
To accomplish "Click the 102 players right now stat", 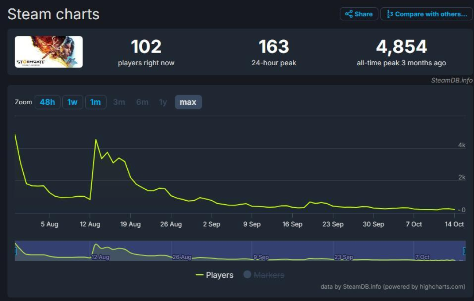I will [146, 52].
